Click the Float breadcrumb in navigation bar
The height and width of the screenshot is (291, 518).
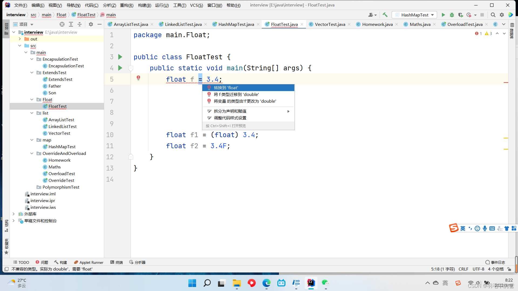pyautogui.click(x=62, y=15)
